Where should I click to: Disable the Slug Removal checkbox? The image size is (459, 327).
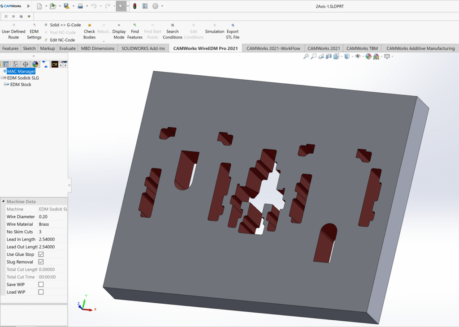pos(41,262)
